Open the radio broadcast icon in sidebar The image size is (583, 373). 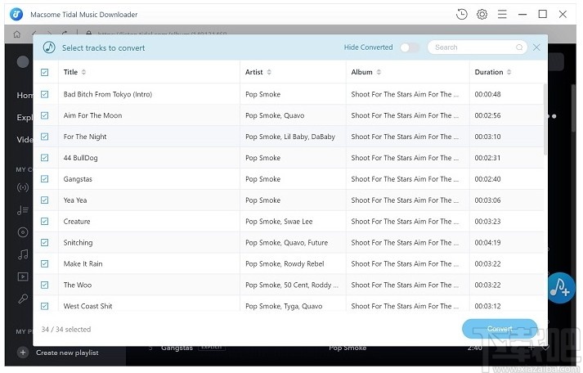pyautogui.click(x=23, y=187)
